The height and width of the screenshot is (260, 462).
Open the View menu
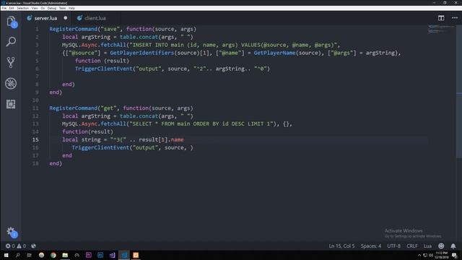[x=35, y=8]
